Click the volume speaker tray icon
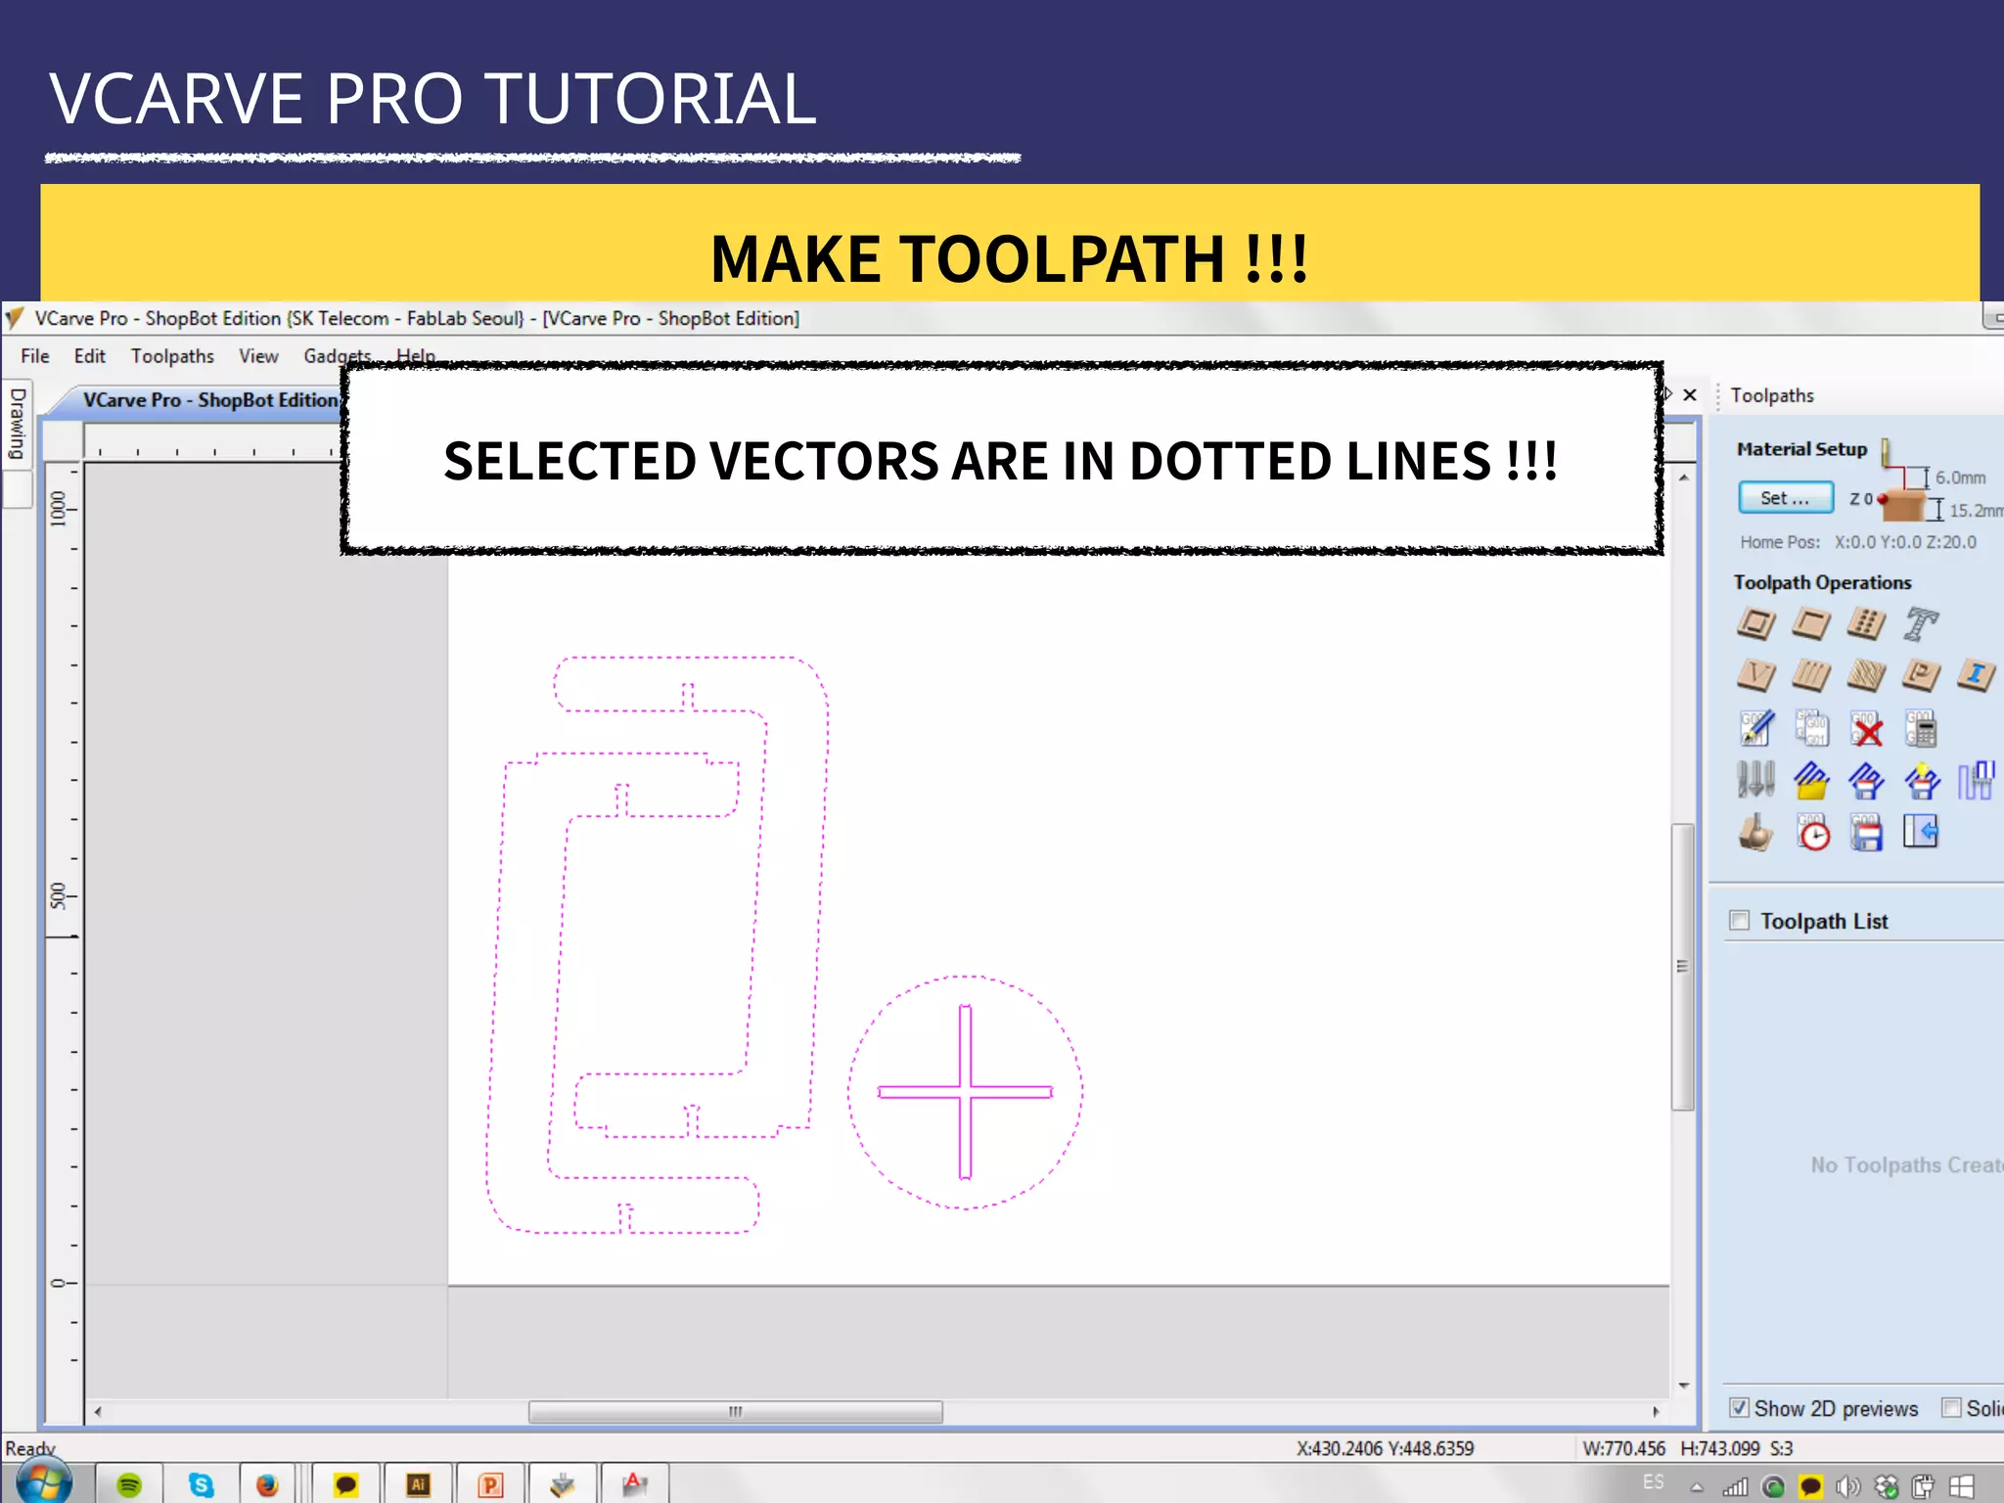The width and height of the screenshot is (2004, 1503). click(x=1847, y=1487)
